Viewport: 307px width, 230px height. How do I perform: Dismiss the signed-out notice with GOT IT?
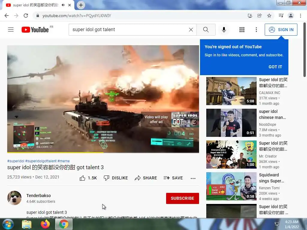275,67
